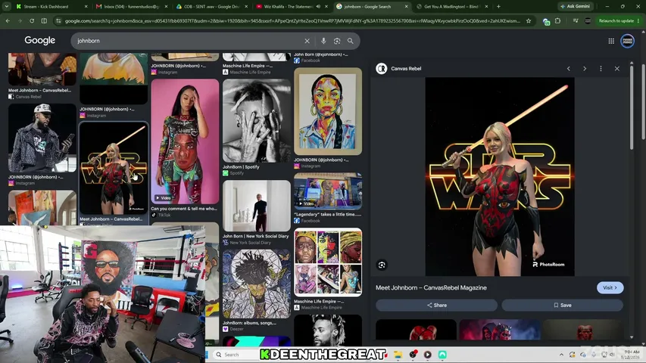The height and width of the screenshot is (363, 646).
Task: Open Meet Johnborn – CanvasRebel Magazine title link
Action: click(431, 287)
